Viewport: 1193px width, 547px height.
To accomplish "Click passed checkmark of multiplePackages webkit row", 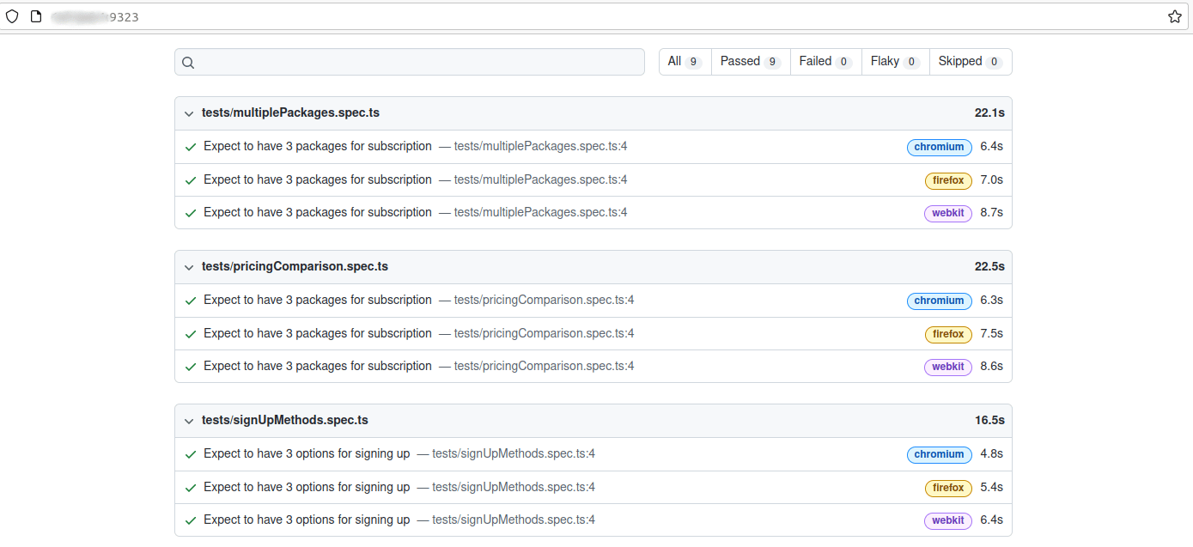I will [x=191, y=213].
